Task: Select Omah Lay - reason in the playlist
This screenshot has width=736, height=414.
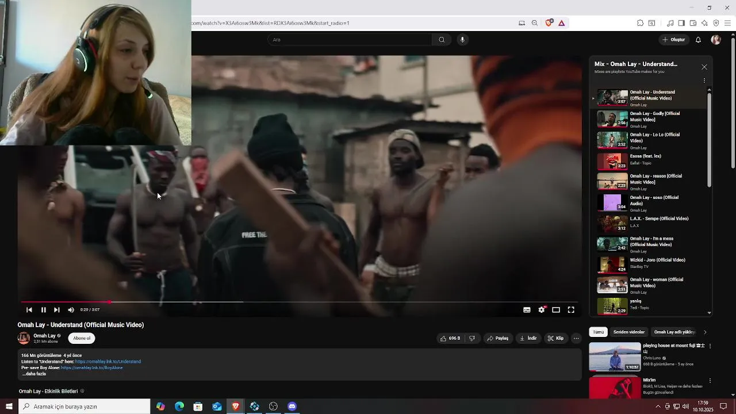Action: point(650,182)
